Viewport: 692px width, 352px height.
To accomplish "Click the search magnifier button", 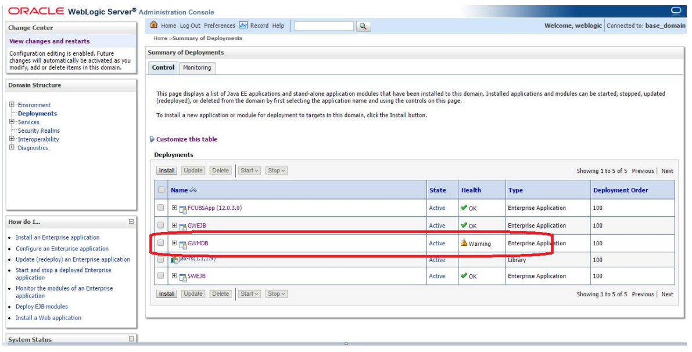I will (363, 26).
